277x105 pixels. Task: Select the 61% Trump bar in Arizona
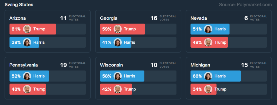pos(33,29)
